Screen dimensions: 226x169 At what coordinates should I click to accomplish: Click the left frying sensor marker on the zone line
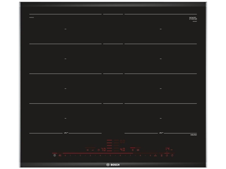click(66, 133)
